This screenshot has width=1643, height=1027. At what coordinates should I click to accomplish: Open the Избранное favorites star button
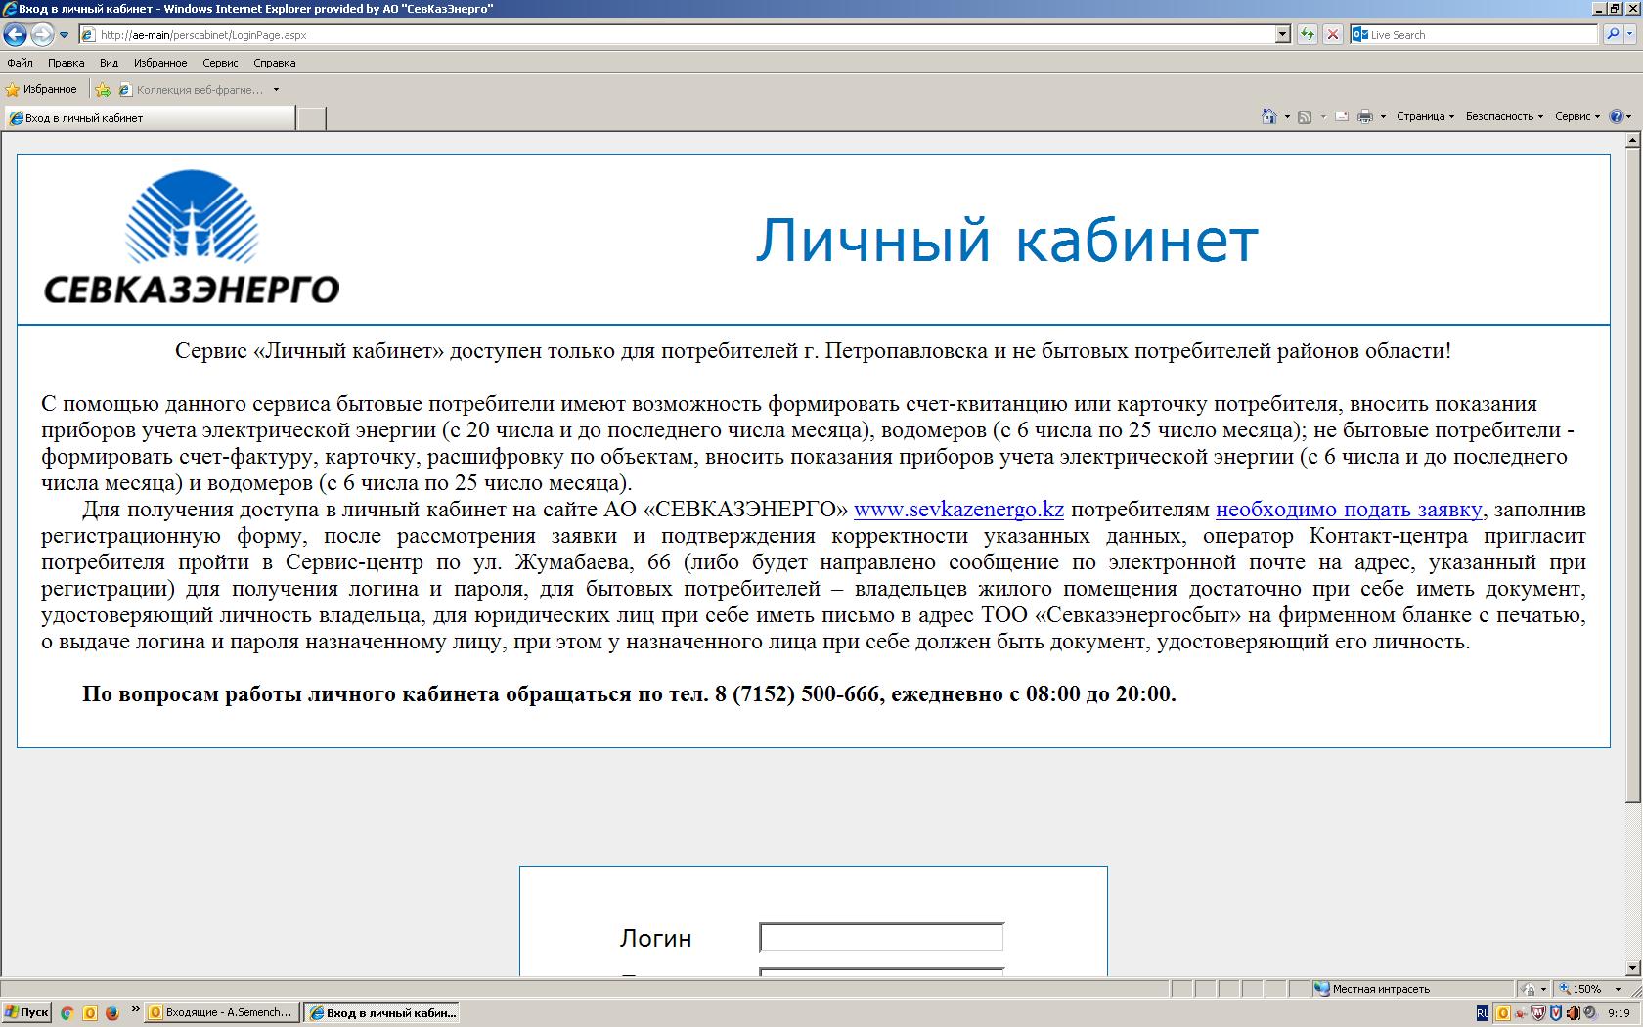tap(41, 89)
